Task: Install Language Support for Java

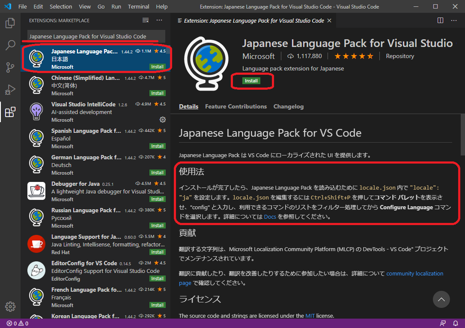Action: 157,252
